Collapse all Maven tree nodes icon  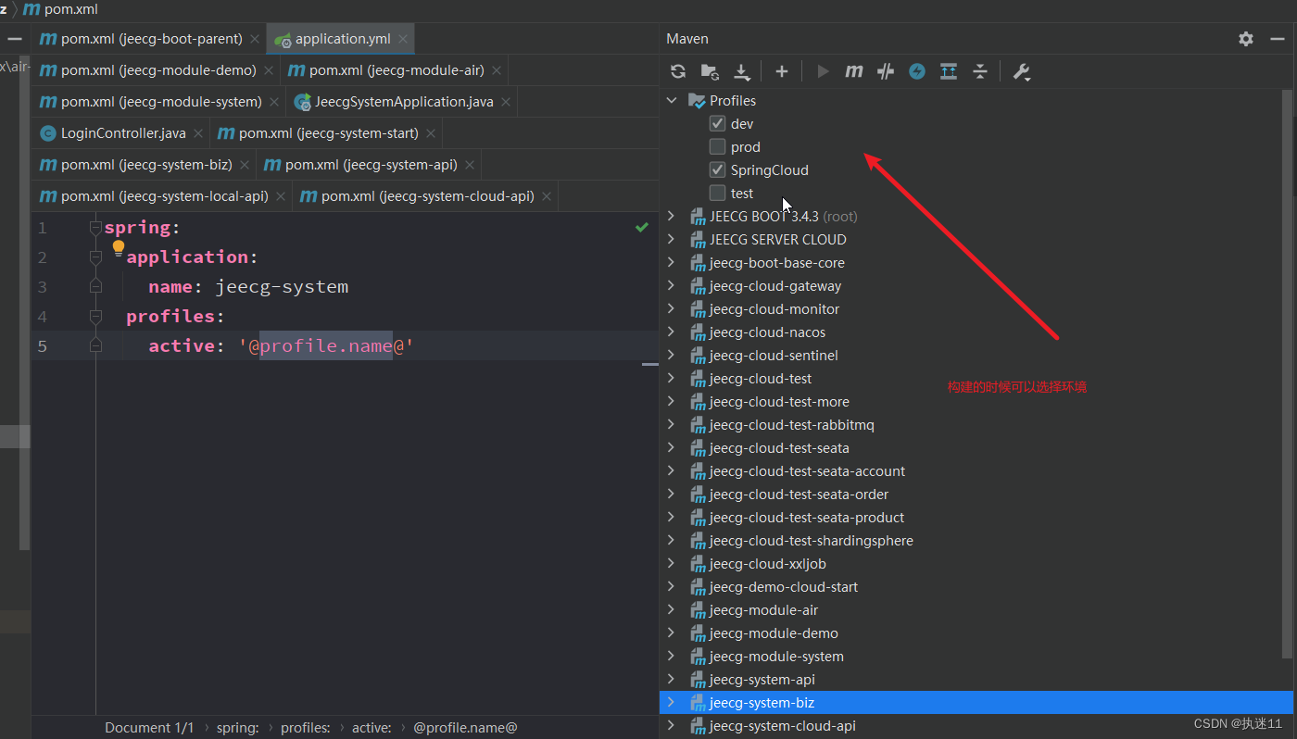click(980, 71)
